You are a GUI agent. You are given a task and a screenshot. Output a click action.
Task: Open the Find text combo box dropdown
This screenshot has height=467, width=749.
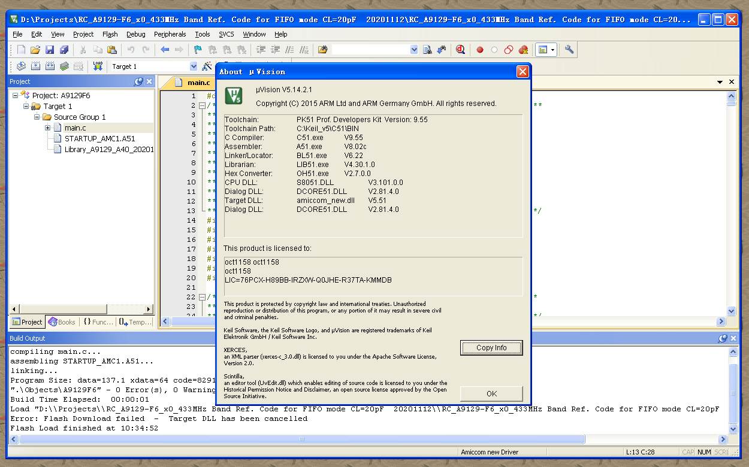(414, 50)
